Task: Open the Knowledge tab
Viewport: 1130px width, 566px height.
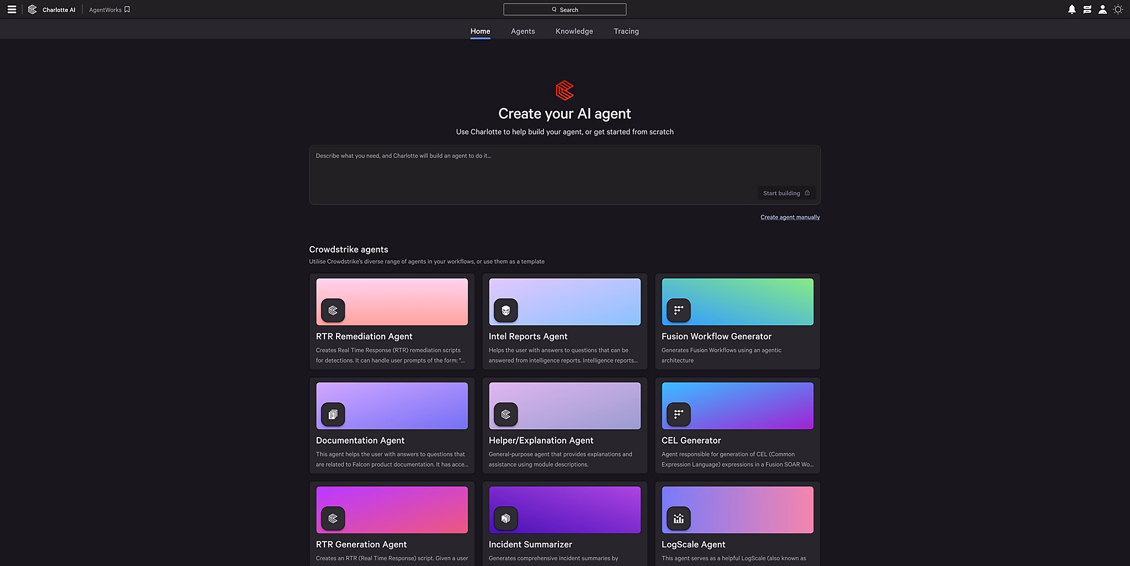Action: (x=574, y=31)
